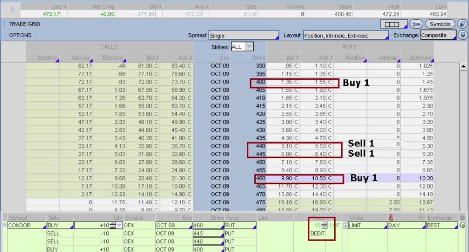The height and width of the screenshot is (252, 469).
Task: Click the double-chevron icon next to Exchange
Action: pyautogui.click(x=463, y=35)
